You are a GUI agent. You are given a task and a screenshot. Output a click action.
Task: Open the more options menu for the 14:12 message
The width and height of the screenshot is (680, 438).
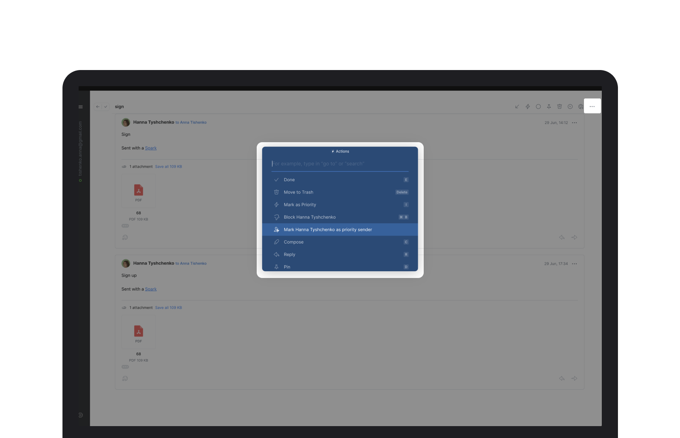(x=574, y=123)
